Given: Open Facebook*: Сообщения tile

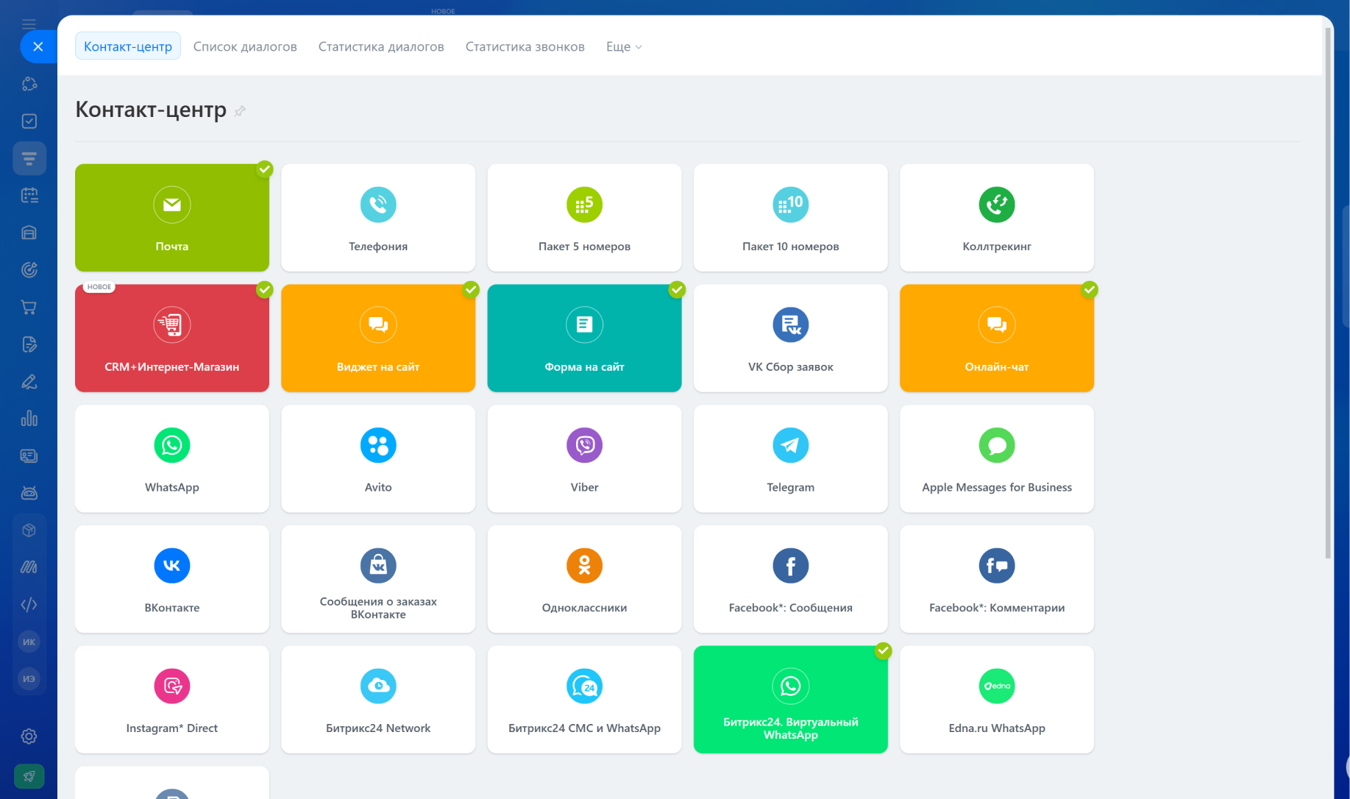Looking at the screenshot, I should pos(790,579).
